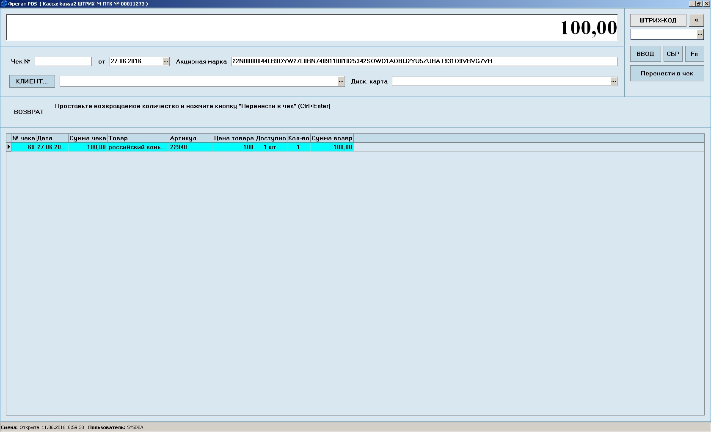Image resolution: width=711 pixels, height=432 pixels.
Task: Click the ШТРИХ-КОД button
Action: pos(658,20)
